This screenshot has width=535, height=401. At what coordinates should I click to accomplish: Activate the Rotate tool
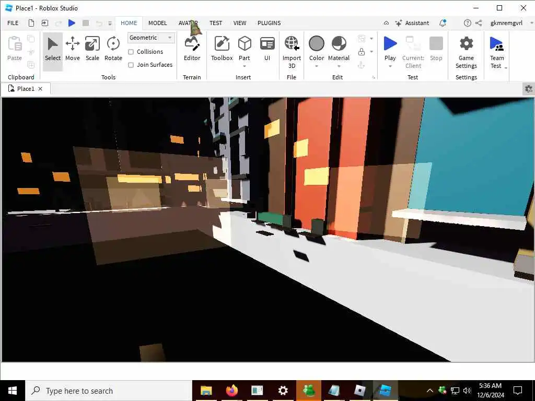(x=113, y=49)
